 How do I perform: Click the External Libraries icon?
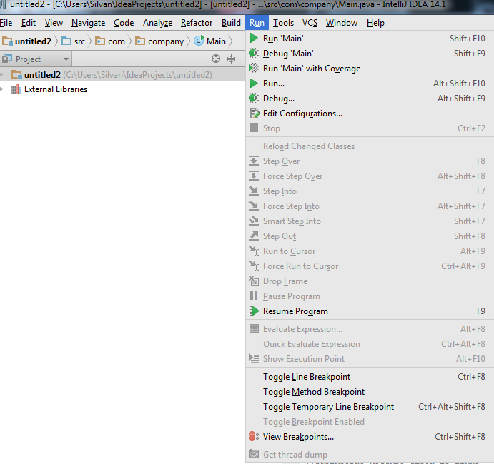16,89
